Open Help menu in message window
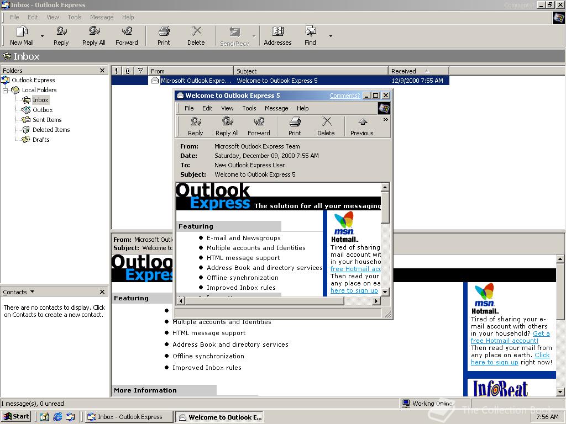The height and width of the screenshot is (424, 566). pyautogui.click(x=302, y=108)
